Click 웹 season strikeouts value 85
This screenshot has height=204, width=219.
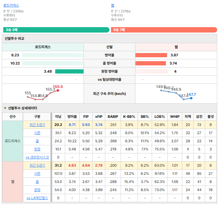[199, 174]
